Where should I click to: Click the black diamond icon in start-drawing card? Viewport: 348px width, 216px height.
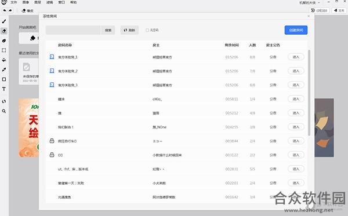pyautogui.click(x=33, y=38)
